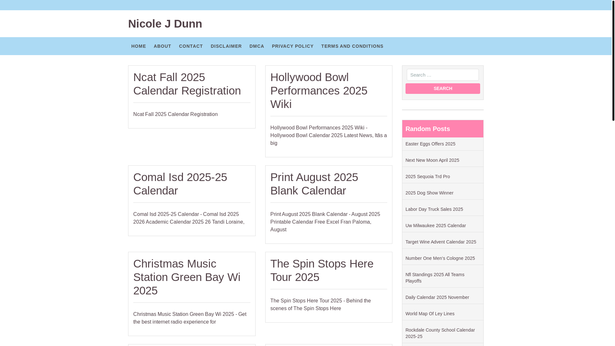The image size is (615, 346).
Task: Open Daily Calendar 2025 November link
Action: [x=437, y=297]
